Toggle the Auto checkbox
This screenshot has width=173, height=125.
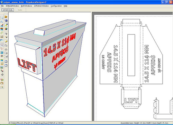click(x=17, y=10)
